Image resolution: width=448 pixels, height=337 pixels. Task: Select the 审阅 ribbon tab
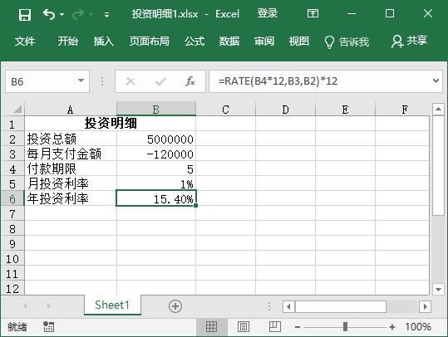pos(264,42)
